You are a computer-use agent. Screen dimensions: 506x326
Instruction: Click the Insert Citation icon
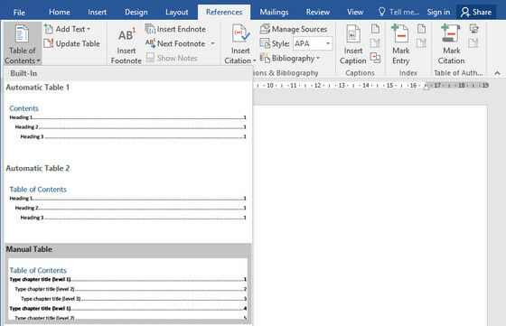[240, 33]
